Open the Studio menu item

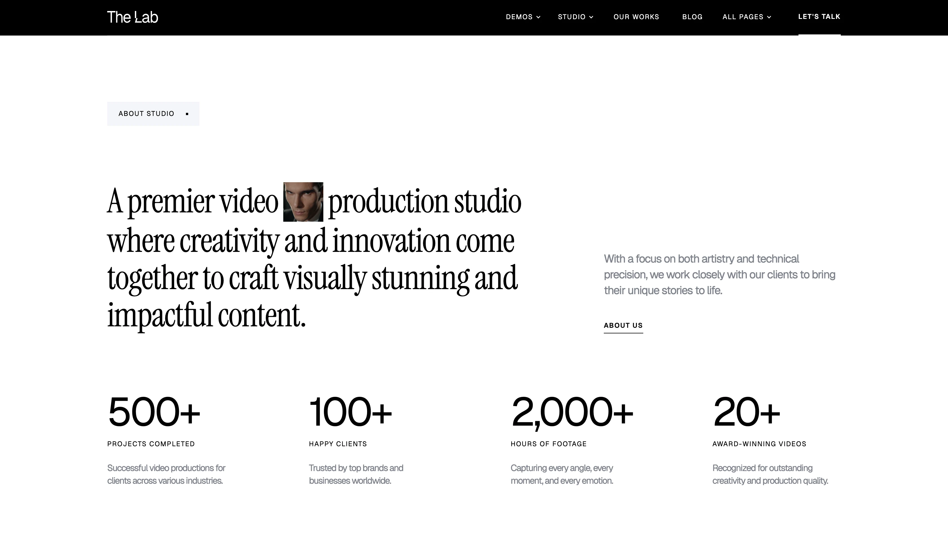pyautogui.click(x=572, y=17)
